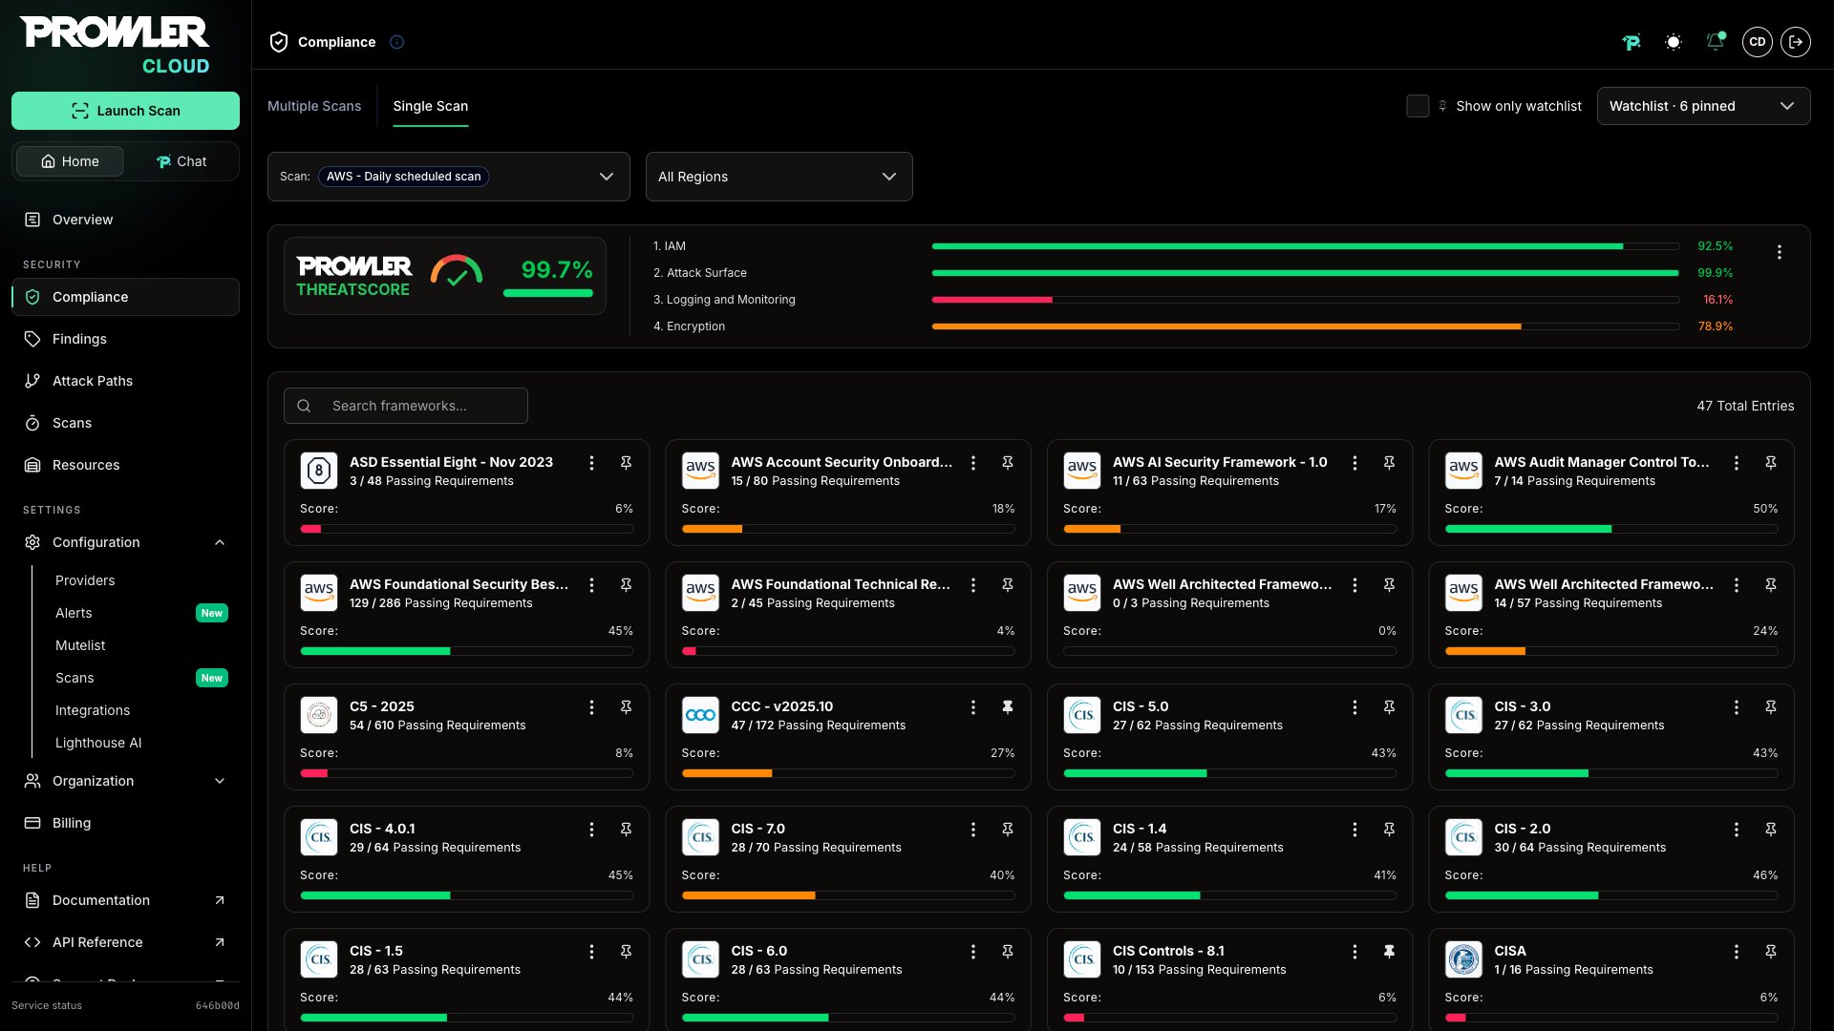The image size is (1834, 1031).
Task: Switch to the Multiple Scans tab
Action: coord(314,106)
